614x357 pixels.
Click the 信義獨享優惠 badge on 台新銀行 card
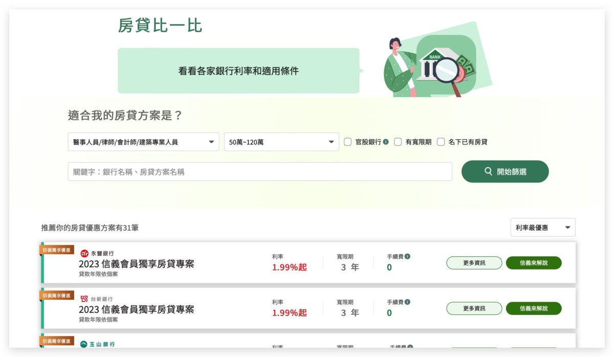57,295
